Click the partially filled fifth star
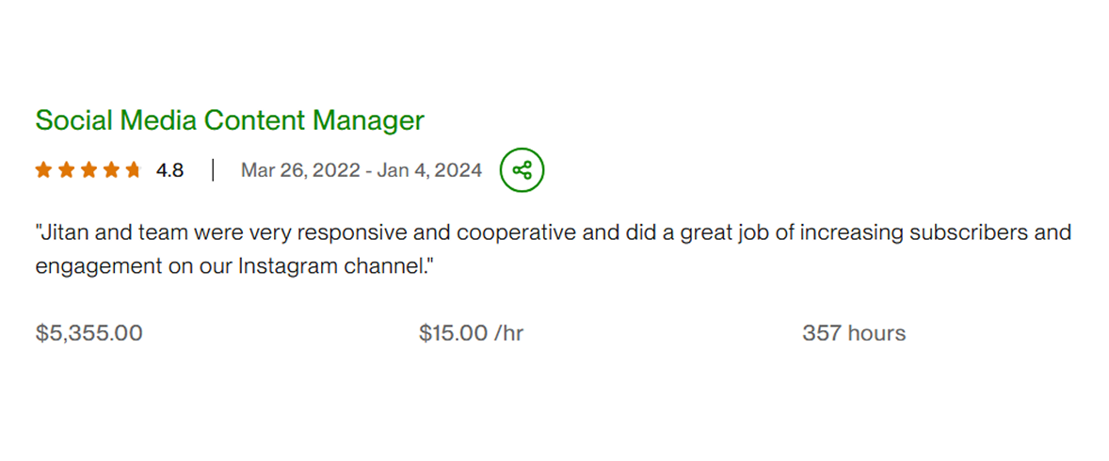1109x461 pixels. 134,170
